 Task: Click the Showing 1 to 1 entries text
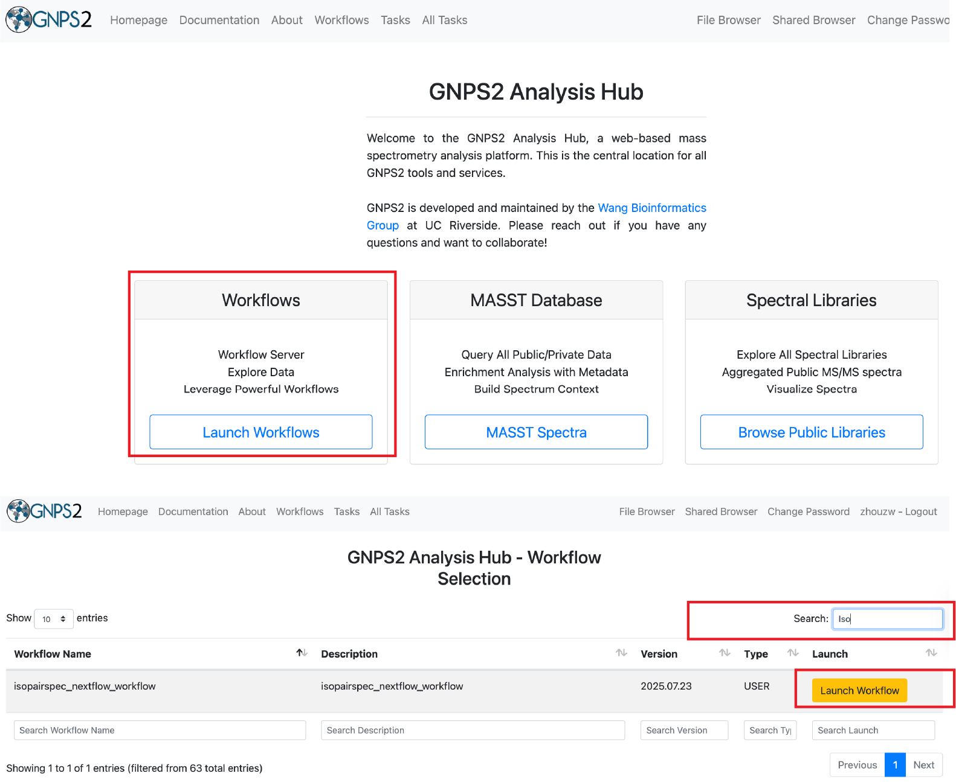pos(134,768)
